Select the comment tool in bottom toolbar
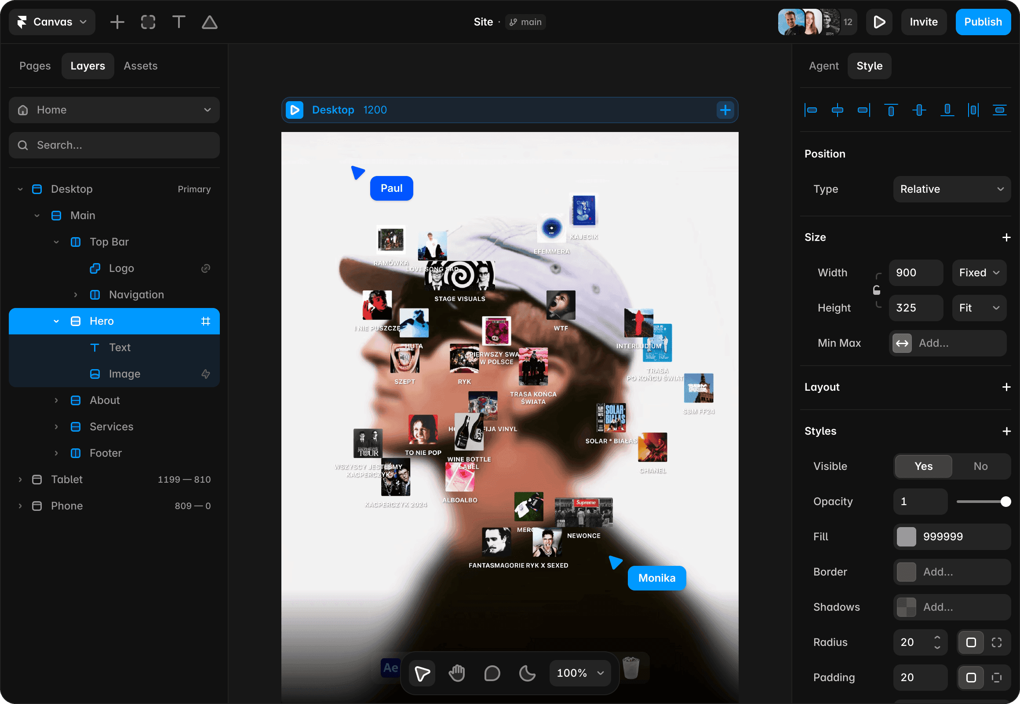Image resolution: width=1020 pixels, height=704 pixels. (x=492, y=673)
